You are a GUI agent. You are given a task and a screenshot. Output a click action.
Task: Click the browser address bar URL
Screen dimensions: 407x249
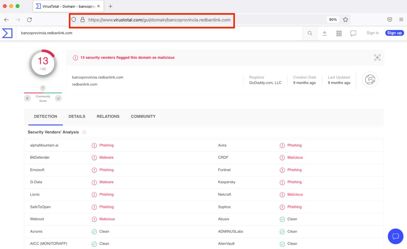coord(159,20)
